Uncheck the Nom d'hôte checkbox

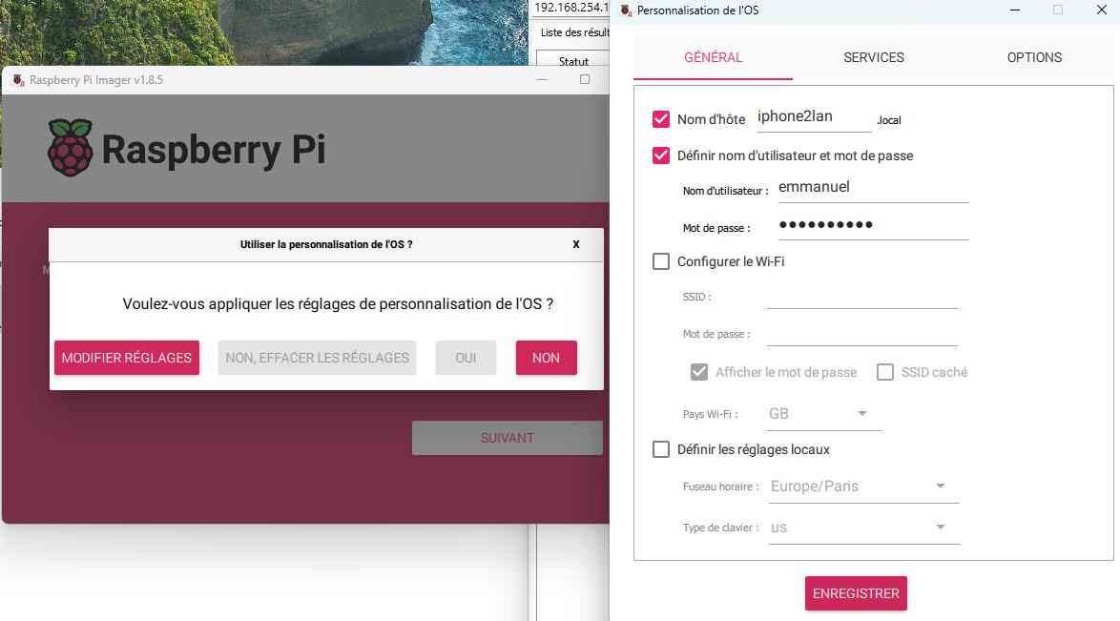coord(661,118)
